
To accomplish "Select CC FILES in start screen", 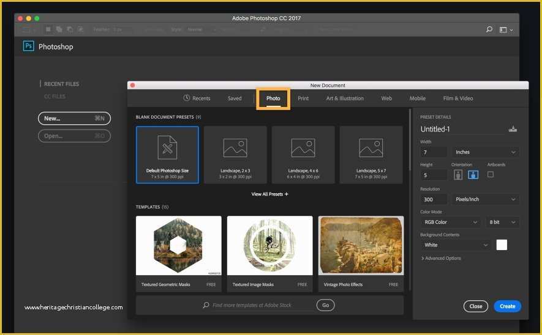I will pos(55,96).
